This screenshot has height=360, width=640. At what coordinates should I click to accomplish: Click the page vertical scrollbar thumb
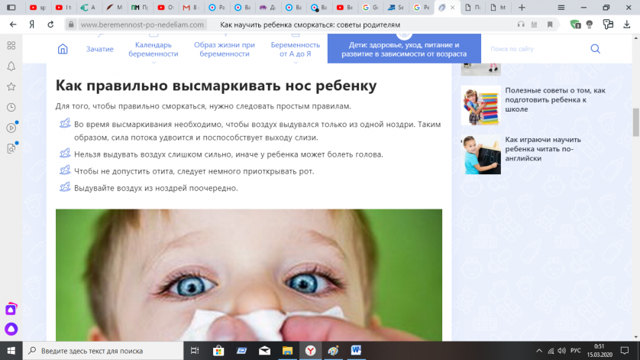click(636, 122)
